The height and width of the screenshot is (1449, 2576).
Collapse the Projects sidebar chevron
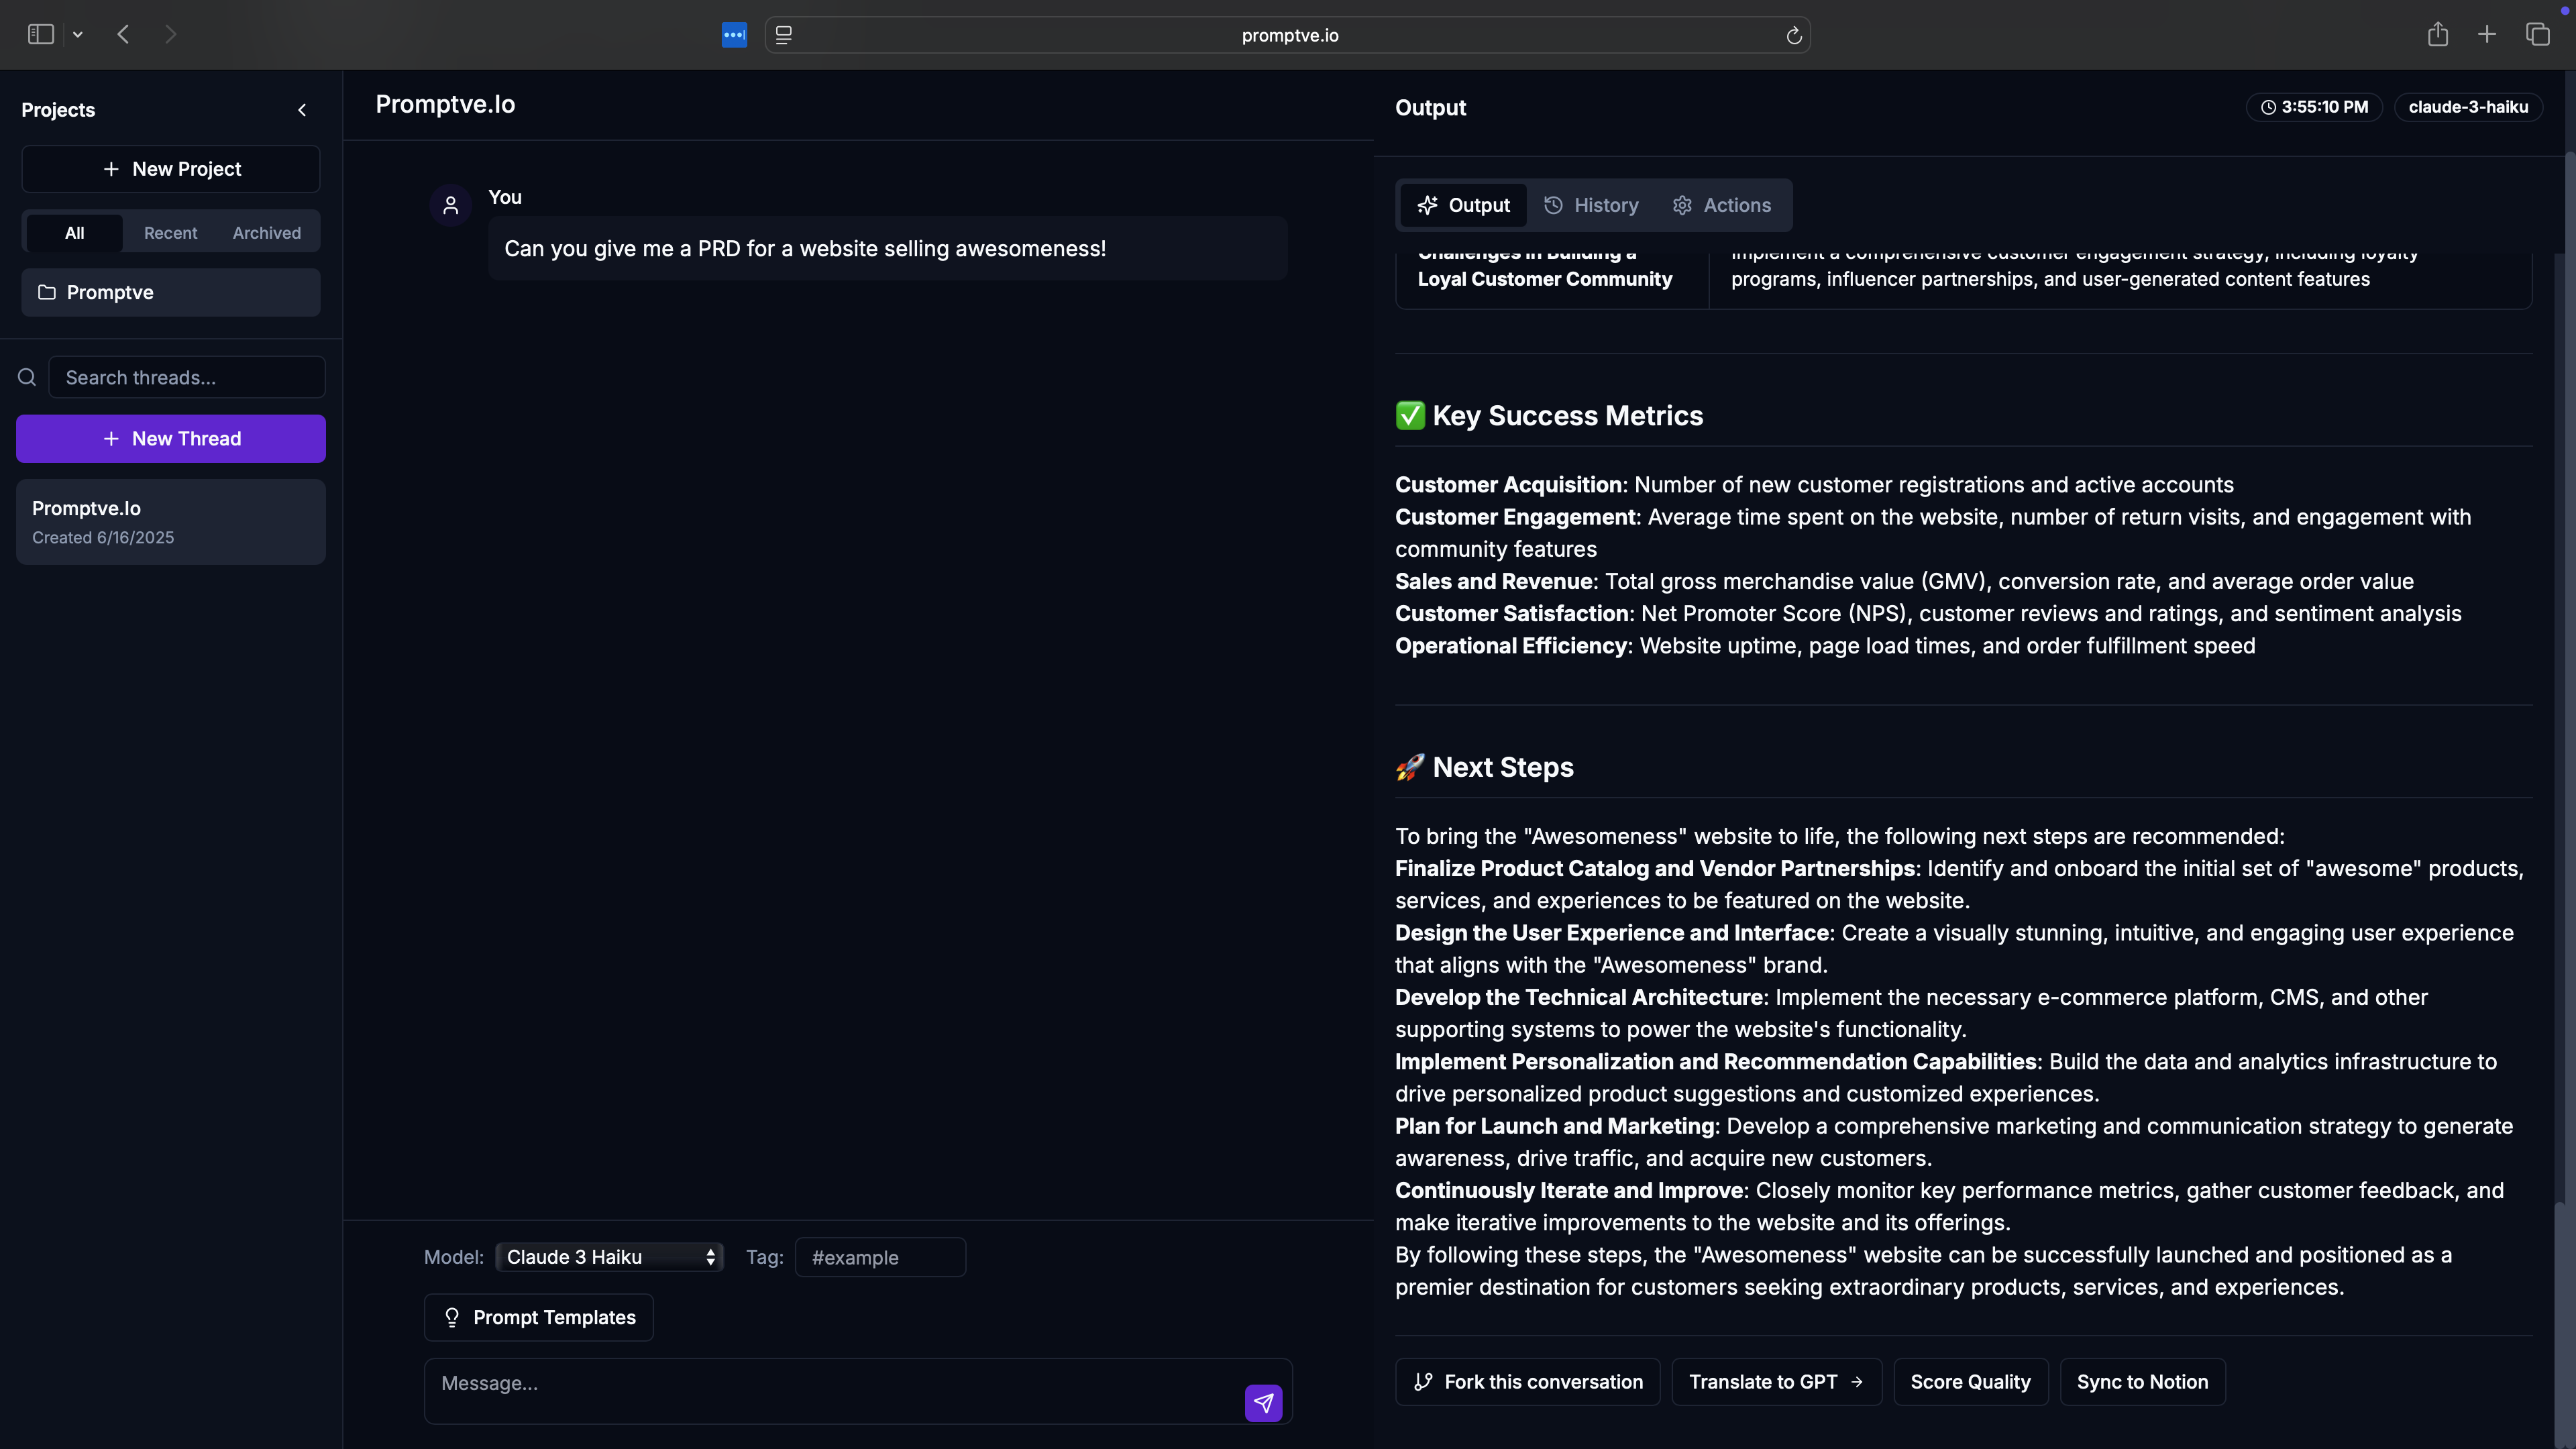point(302,110)
